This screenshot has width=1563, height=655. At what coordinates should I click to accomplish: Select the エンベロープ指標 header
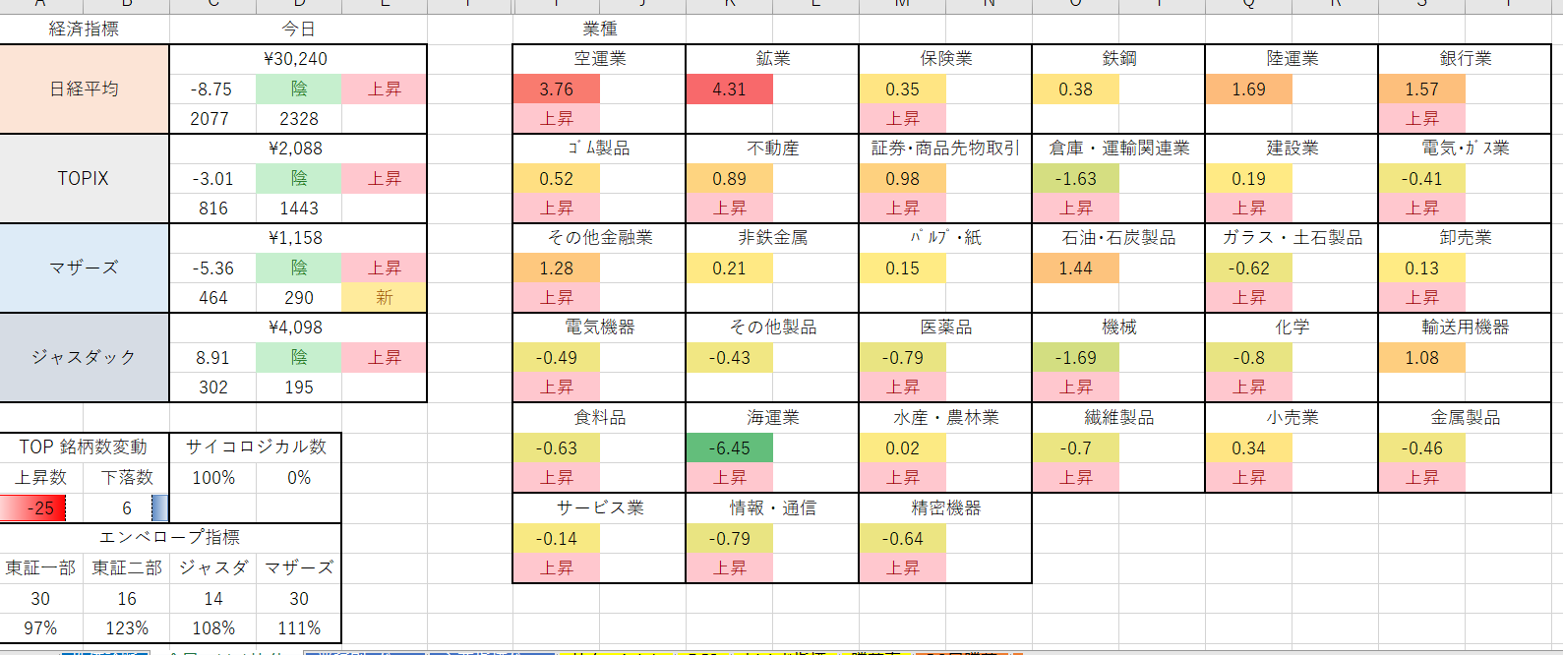pyautogui.click(x=170, y=538)
